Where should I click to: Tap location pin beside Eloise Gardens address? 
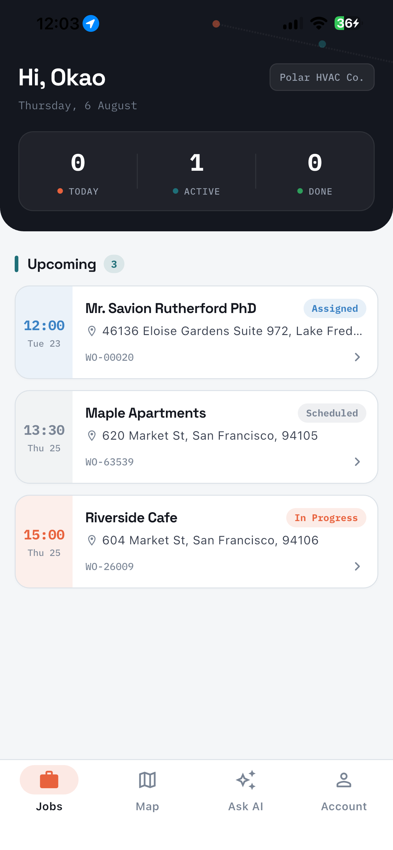[92, 331]
